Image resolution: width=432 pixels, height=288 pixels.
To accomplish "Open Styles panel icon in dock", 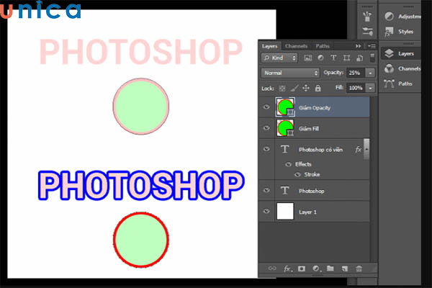I will tap(389, 32).
